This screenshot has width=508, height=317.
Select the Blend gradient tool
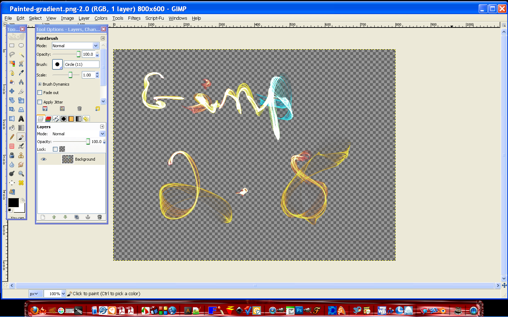click(21, 128)
